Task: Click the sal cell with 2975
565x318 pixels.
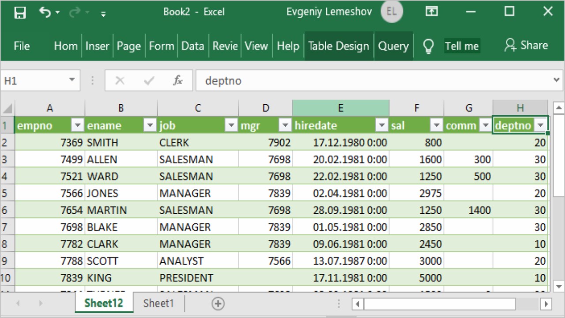Action: click(x=416, y=193)
